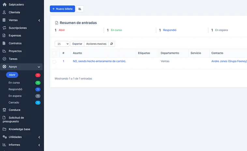Image resolution: width=247 pixels, height=151 pixels.
Task: Expand the Ventas submenu chevron
Action: point(39,20)
